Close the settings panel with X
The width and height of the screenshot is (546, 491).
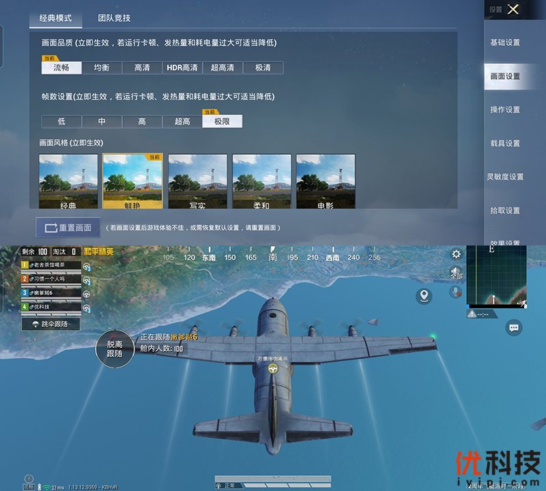point(514,9)
